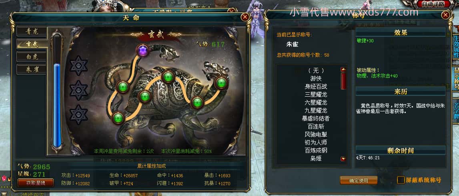This screenshot has width=459, height=196.
Task: Click the 确定使用 button
Action: pos(359,180)
